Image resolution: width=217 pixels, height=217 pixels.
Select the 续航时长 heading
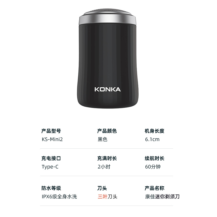click(x=154, y=158)
